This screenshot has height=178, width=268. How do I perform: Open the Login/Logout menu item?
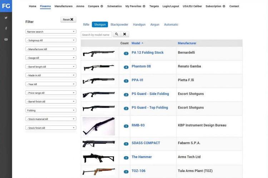coord(171,6)
